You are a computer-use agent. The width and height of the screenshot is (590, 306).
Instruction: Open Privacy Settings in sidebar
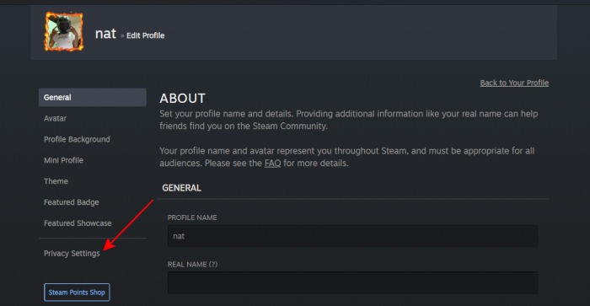click(x=72, y=253)
